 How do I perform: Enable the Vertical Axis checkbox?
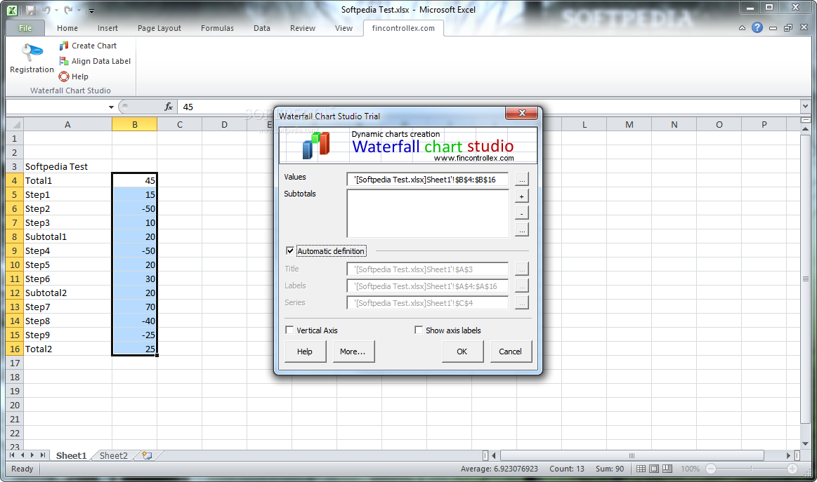point(289,330)
